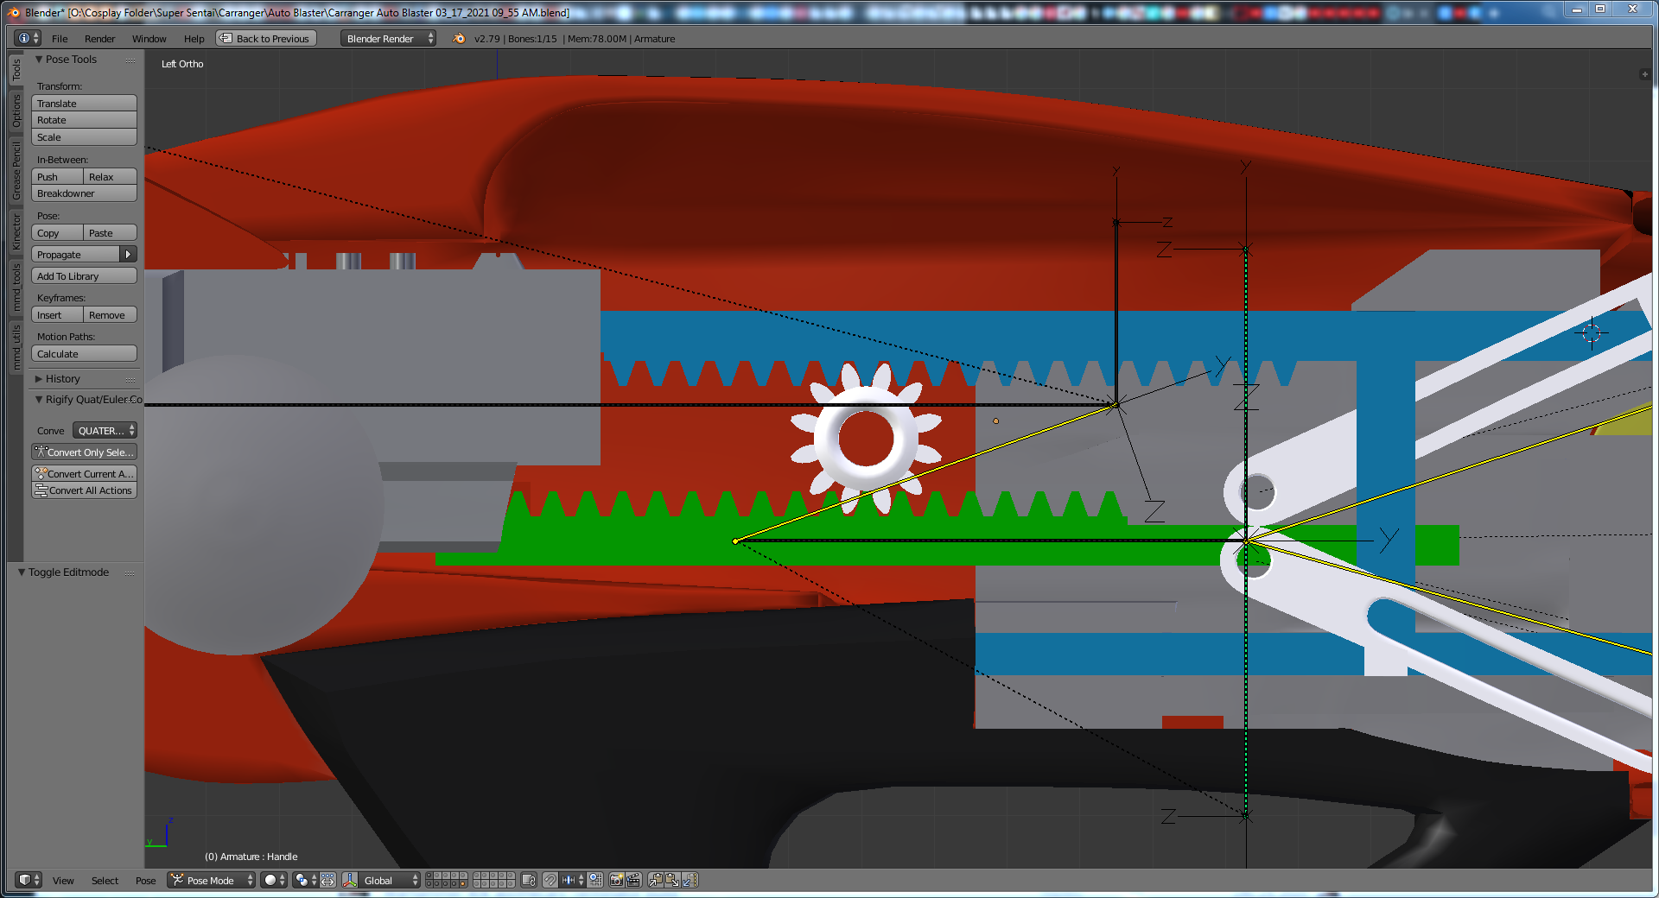The height and width of the screenshot is (898, 1659).
Task: Click the Translate button
Action: [84, 103]
